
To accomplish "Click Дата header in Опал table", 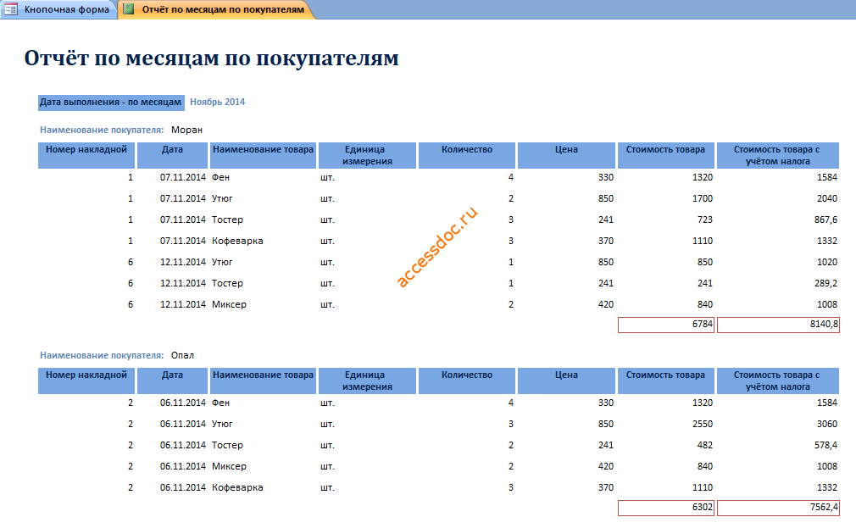I will coord(173,381).
